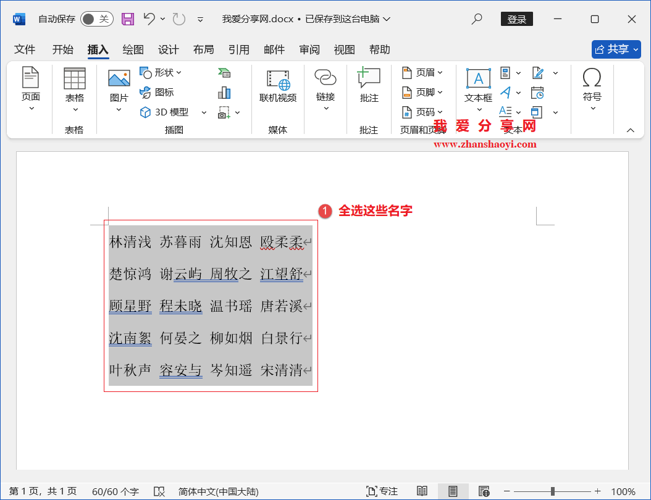Screen dimensions: 651x500
Task: Click the spelling check icon in status bar
Action: (x=159, y=492)
